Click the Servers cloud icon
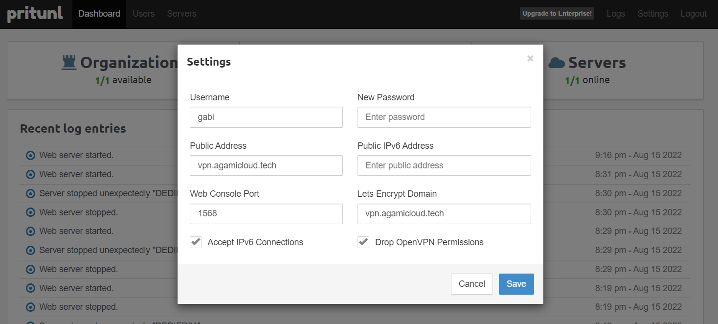Image resolution: width=718 pixels, height=324 pixels. tap(557, 63)
